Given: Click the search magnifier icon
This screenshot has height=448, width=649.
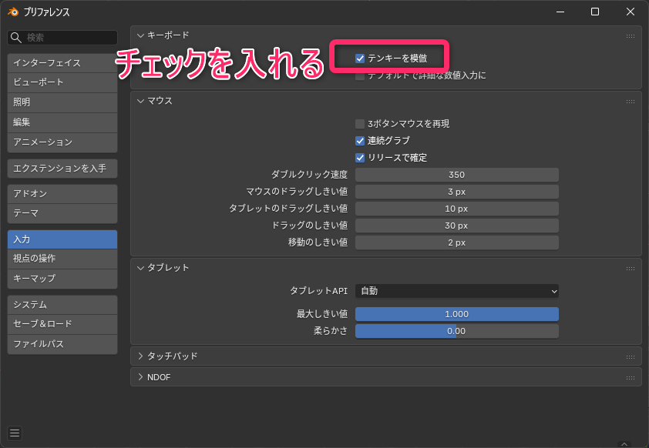Looking at the screenshot, I should [x=16, y=38].
